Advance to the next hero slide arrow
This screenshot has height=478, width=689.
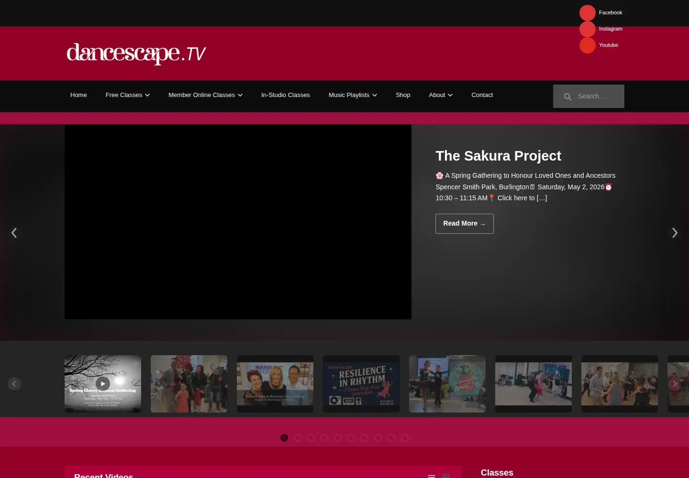point(675,233)
